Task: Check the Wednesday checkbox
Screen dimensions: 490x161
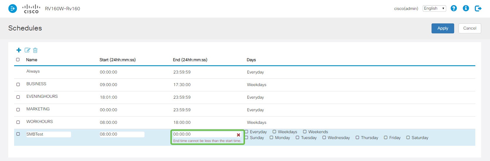Action: (x=324, y=138)
